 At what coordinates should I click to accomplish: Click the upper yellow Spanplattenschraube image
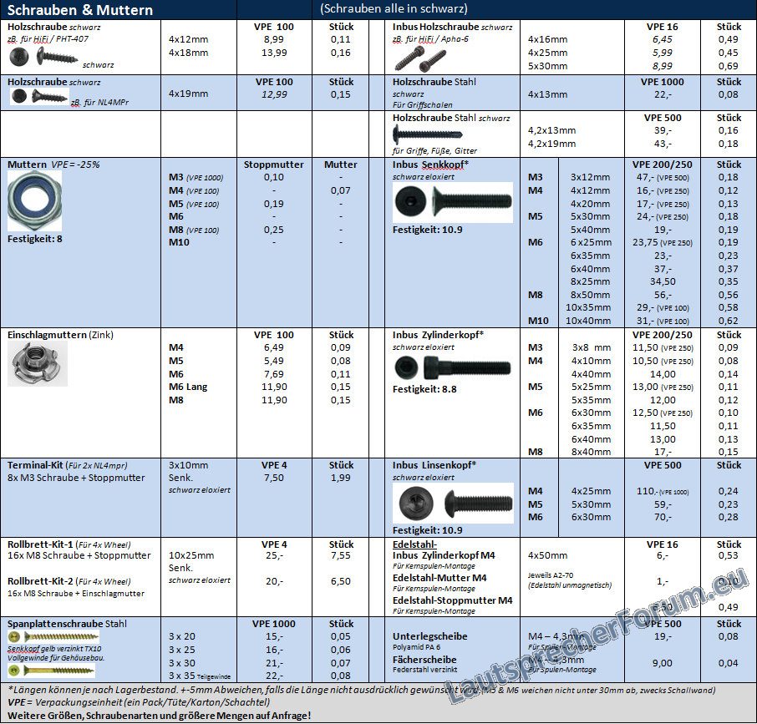tap(53, 636)
